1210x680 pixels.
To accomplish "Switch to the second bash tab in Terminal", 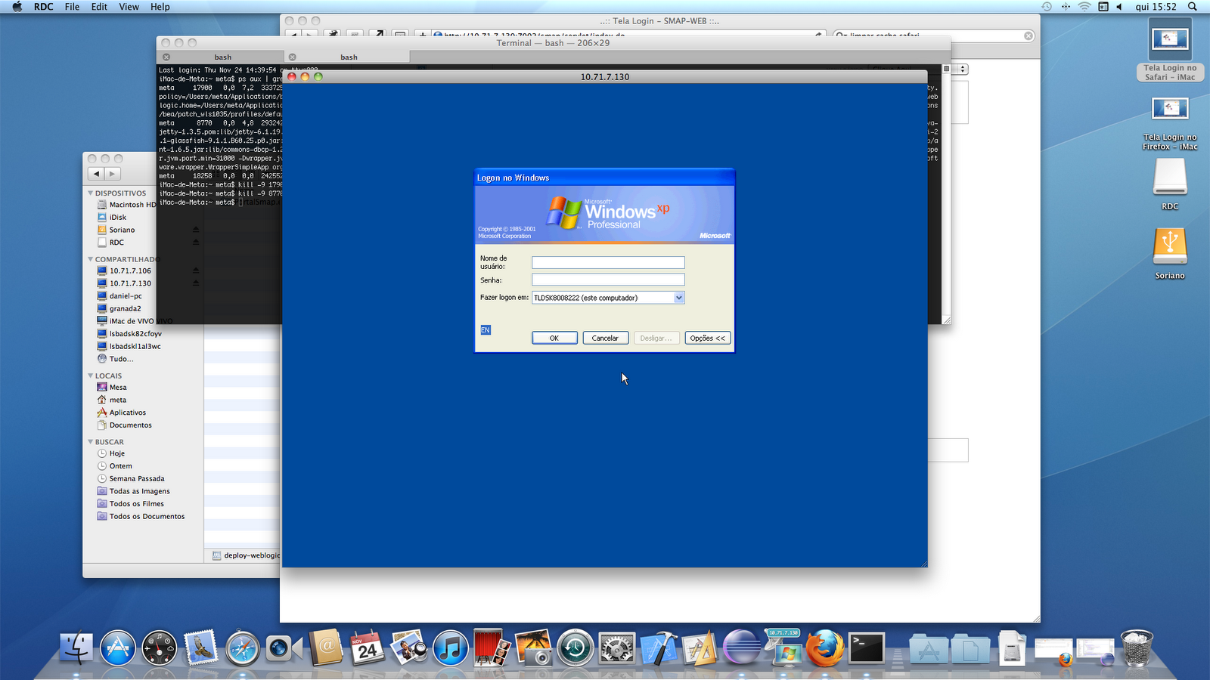I will point(348,56).
